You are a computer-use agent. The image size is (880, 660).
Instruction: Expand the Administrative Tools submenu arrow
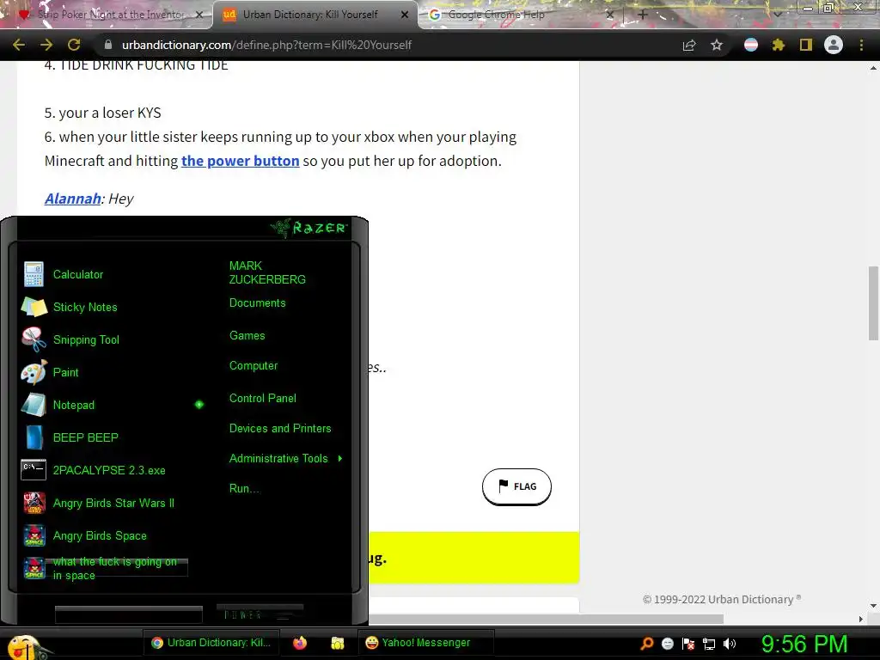click(340, 459)
